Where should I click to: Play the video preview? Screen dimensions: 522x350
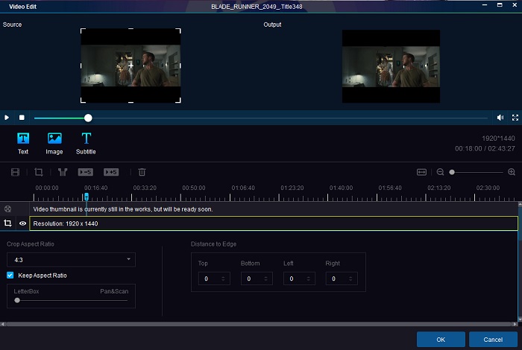(x=6, y=118)
